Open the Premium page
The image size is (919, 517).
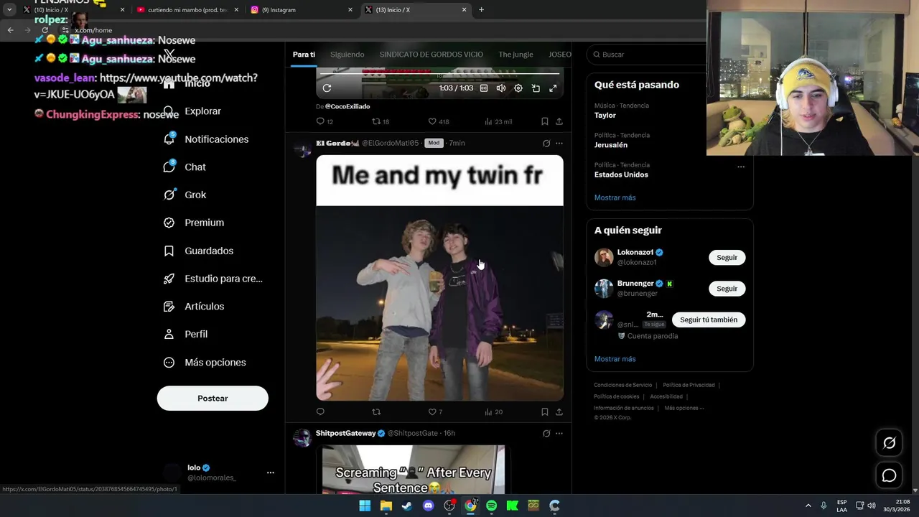[194, 223]
